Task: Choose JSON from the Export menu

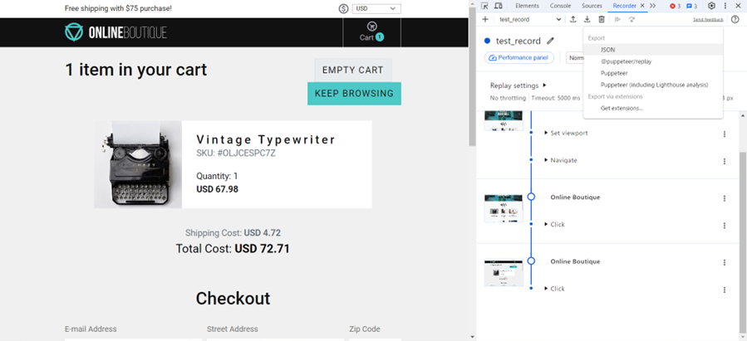Action: point(607,50)
